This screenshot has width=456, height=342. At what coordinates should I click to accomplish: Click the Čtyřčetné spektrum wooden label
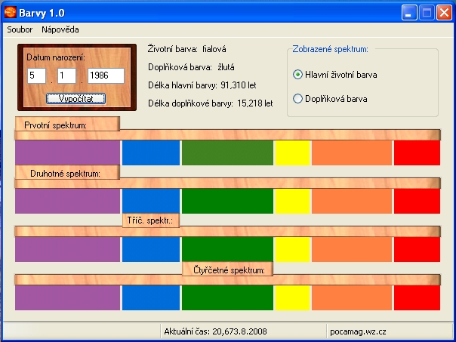coord(226,269)
